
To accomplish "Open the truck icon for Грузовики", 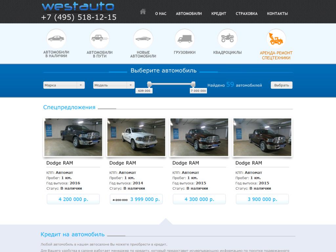I will click(185, 39).
